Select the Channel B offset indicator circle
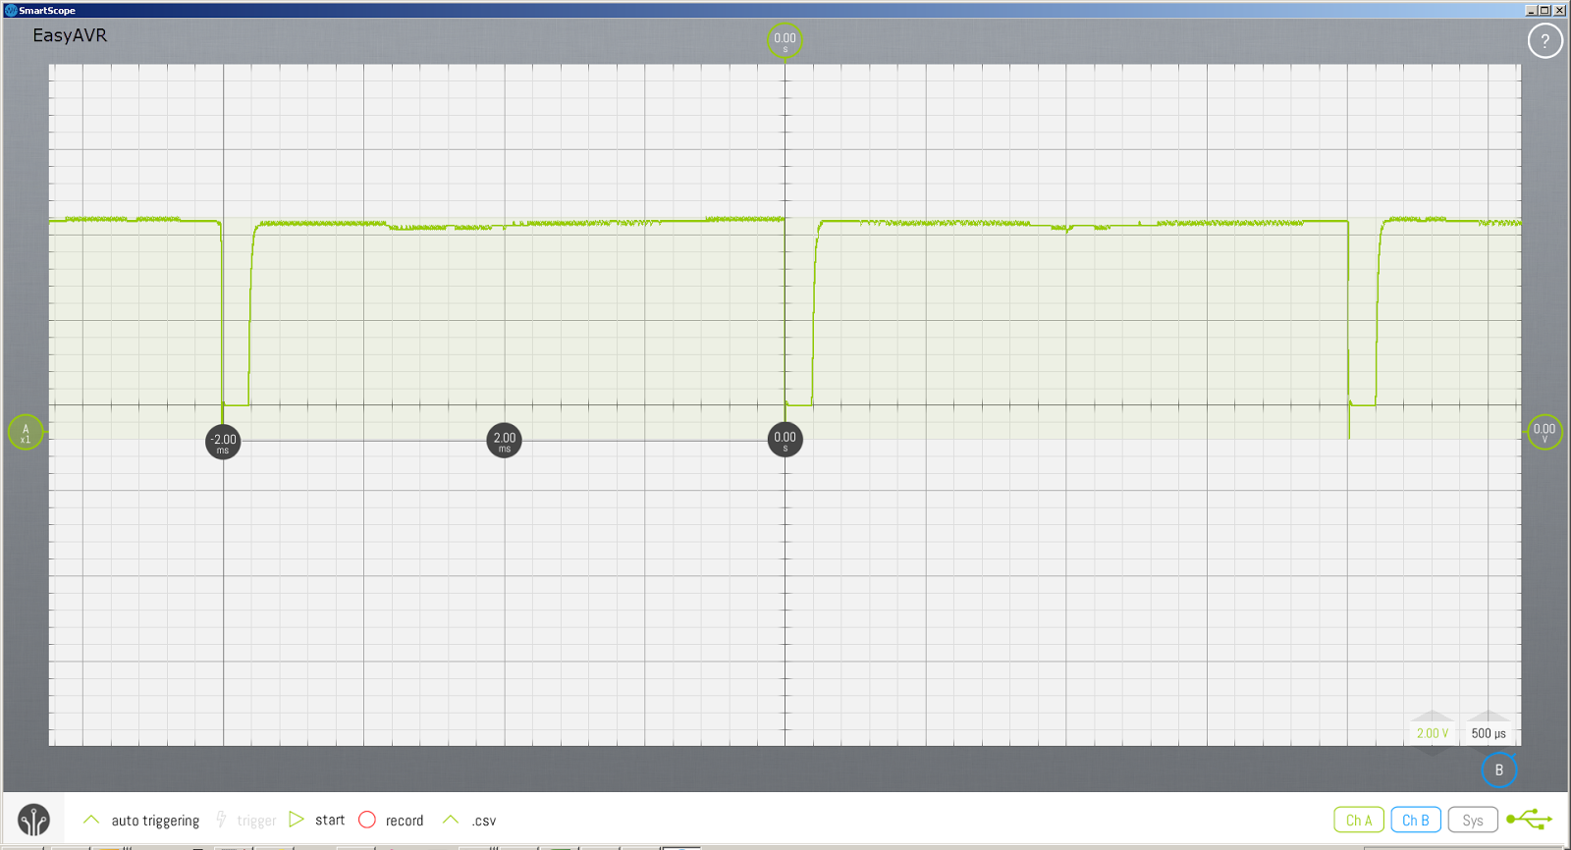Viewport: 1571px width, 850px height. coord(1498,770)
